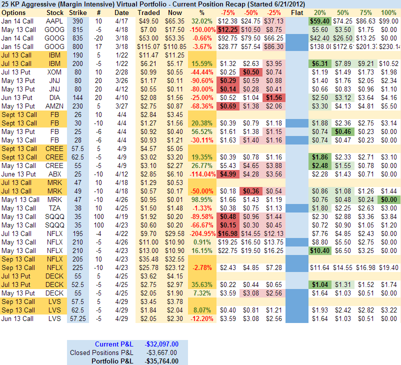
Task: Select the dark red $16.98 cell
Action: (227, 233)
